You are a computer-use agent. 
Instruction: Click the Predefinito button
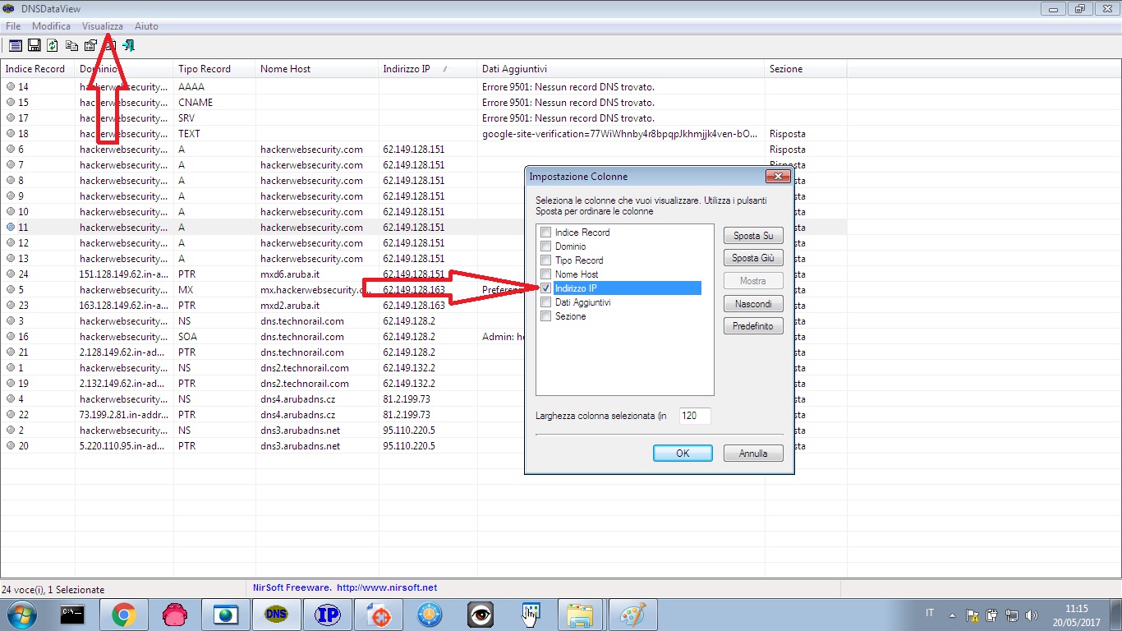click(753, 326)
